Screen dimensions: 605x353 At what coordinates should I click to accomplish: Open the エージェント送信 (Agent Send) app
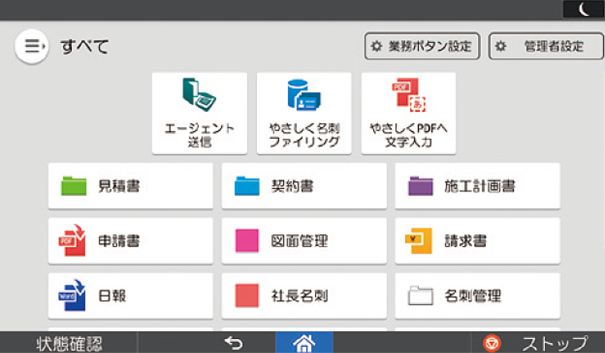(x=199, y=112)
